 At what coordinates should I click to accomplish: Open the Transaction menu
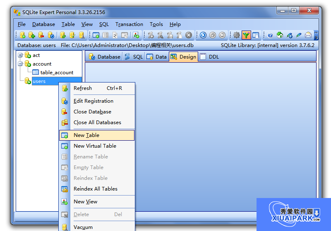pos(129,24)
